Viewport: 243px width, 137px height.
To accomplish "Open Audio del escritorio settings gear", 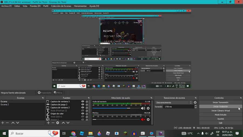I will tap(148, 108).
